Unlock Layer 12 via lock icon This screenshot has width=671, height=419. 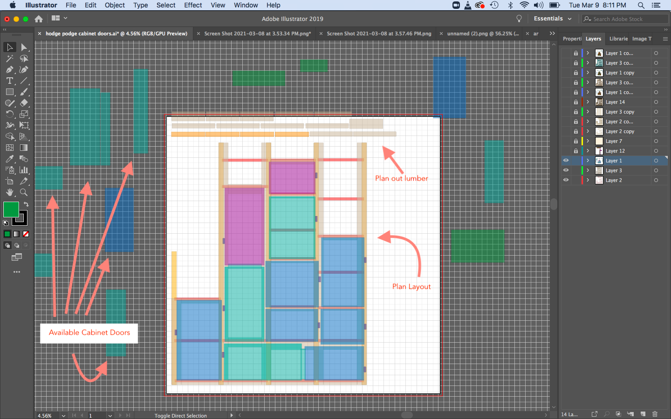(576, 151)
